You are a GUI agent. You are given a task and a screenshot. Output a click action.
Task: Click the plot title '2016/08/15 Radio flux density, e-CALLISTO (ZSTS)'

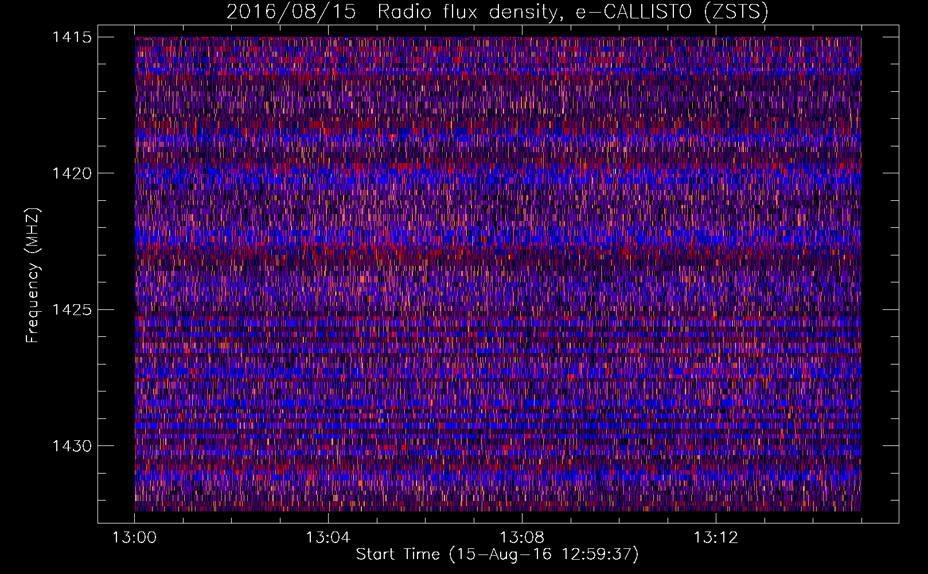coord(497,12)
